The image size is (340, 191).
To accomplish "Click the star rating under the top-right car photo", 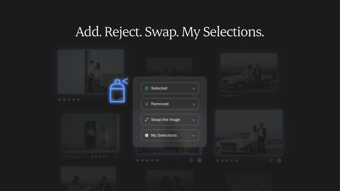I will point(229,96).
